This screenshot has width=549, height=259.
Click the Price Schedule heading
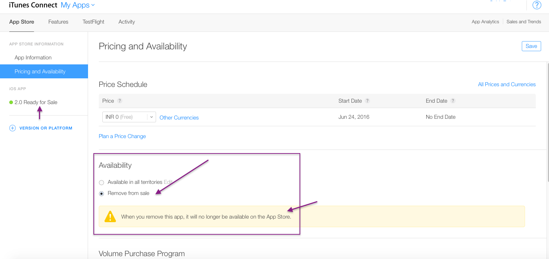123,84
